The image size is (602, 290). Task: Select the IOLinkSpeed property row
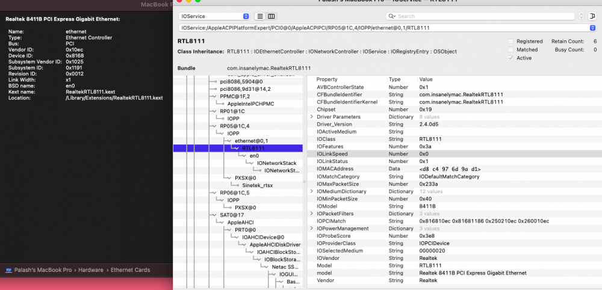(x=455, y=154)
